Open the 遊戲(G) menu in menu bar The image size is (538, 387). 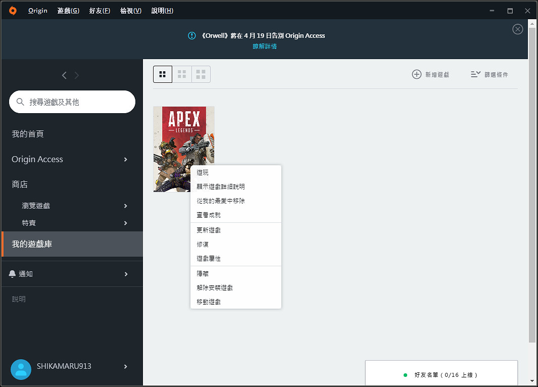(68, 11)
